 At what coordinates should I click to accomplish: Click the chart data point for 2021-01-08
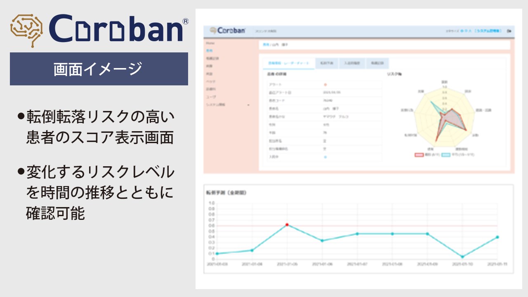(392, 234)
